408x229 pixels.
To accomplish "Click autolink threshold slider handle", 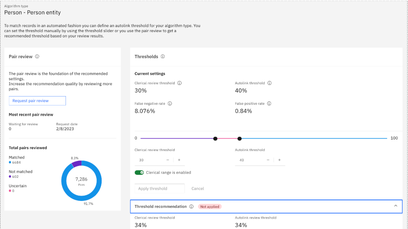I will (240, 139).
